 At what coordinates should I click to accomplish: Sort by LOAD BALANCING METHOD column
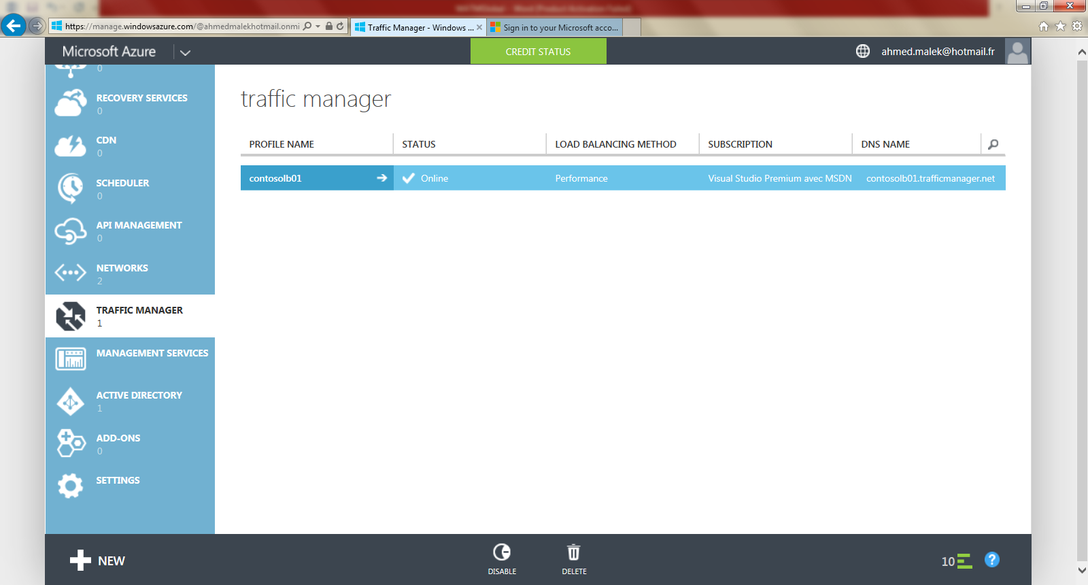(x=615, y=144)
